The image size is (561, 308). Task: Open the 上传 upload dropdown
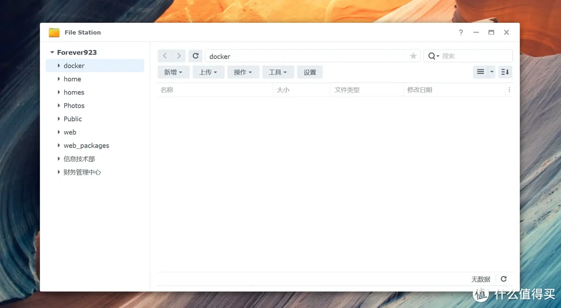[x=208, y=72]
